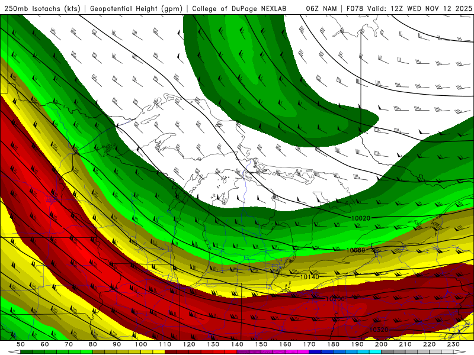This screenshot has height=355, width=474.
Task: Click the 10200 height contour label
Action: click(335, 299)
